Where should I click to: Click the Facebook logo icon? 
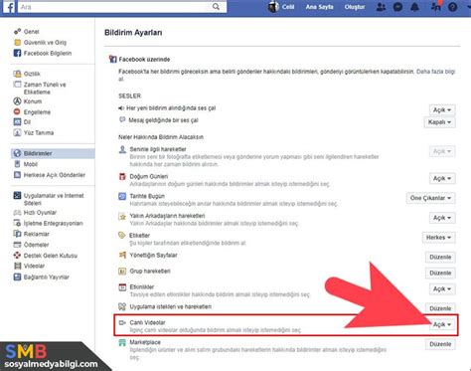9,7
